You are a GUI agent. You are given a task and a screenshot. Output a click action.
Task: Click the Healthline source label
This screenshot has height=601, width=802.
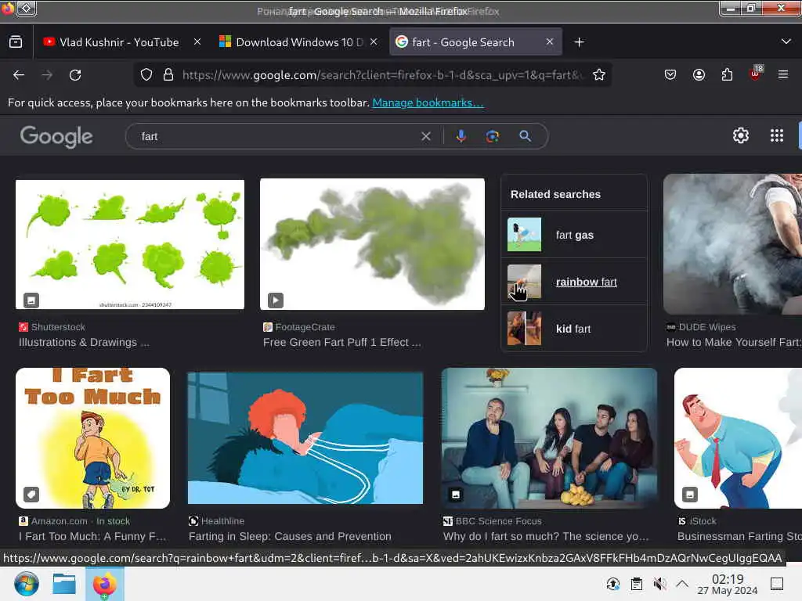click(222, 521)
